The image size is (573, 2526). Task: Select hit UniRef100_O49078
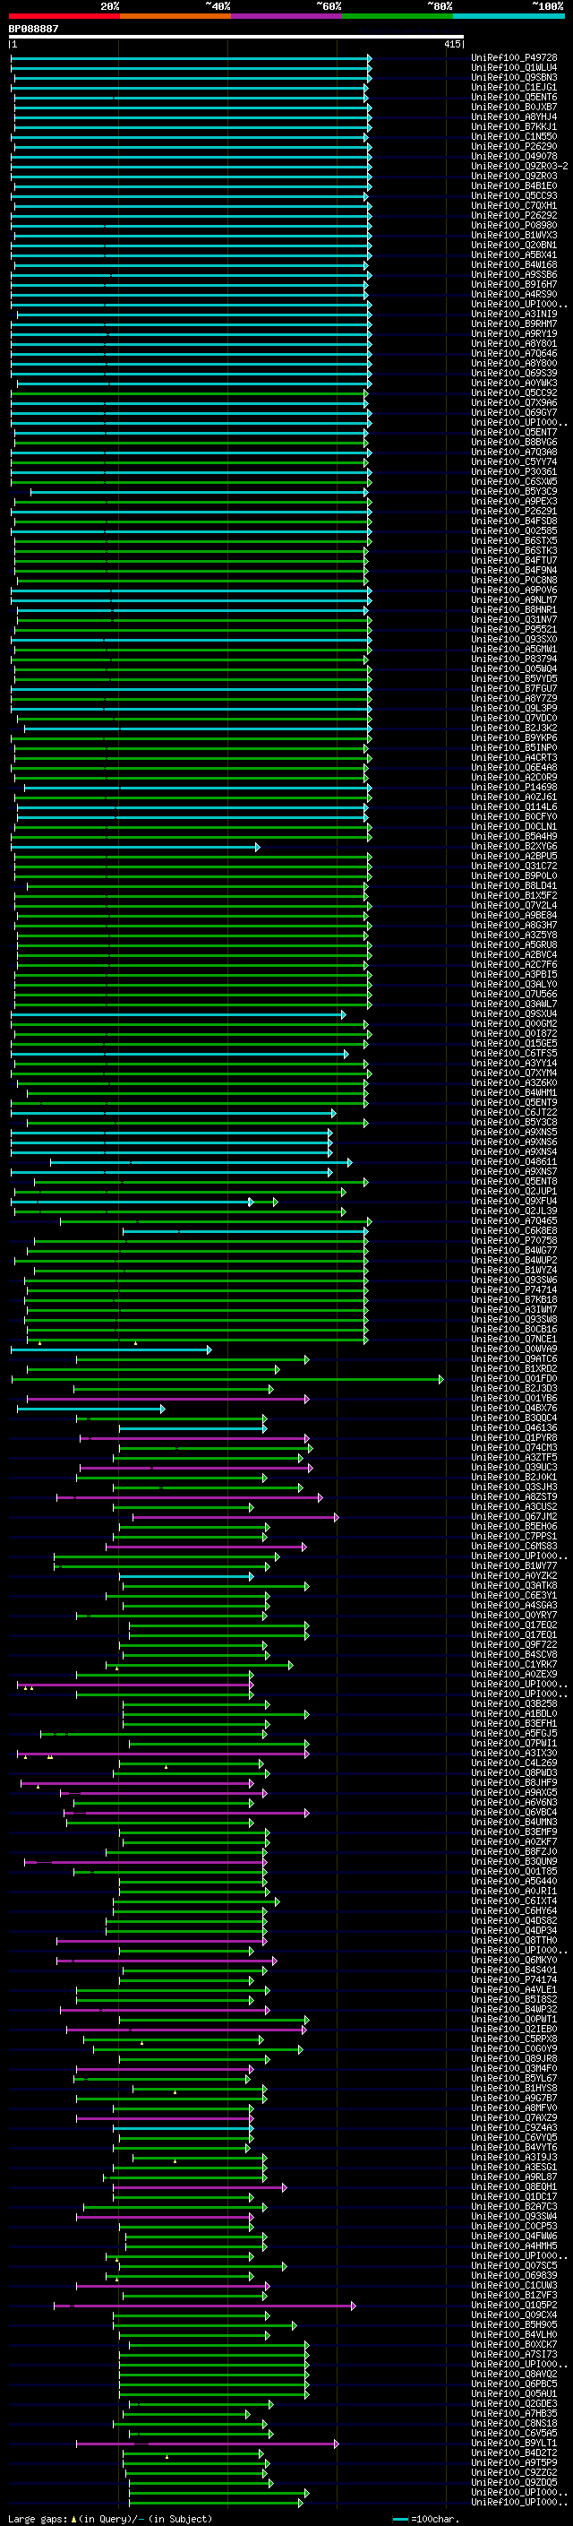tap(514, 157)
